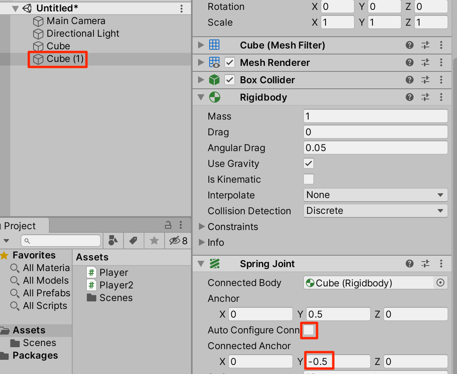Open the Interpolate dropdown
Image resolution: width=457 pixels, height=374 pixels.
tap(375, 195)
